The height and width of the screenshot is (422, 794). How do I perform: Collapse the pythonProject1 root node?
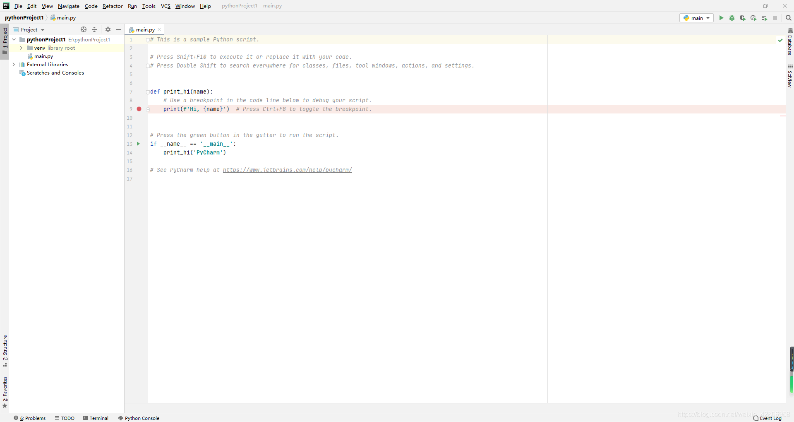[x=14, y=39]
